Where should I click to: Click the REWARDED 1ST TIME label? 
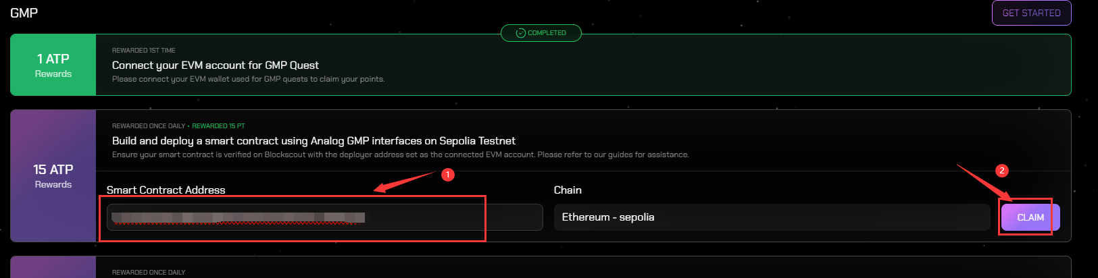click(143, 51)
